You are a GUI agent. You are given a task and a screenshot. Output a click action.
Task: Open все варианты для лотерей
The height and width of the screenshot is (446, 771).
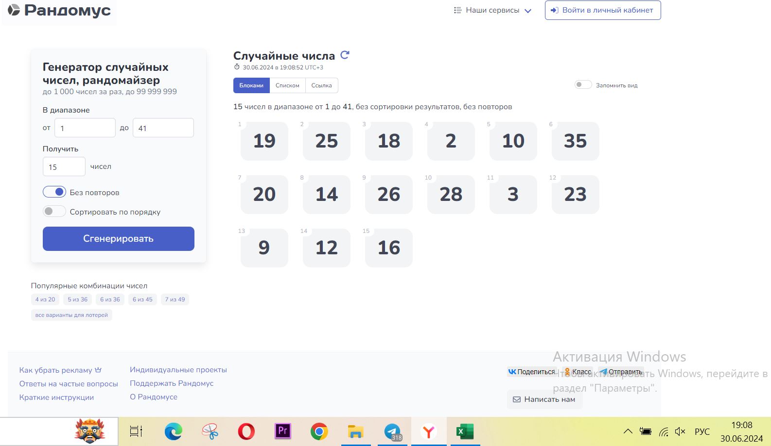(x=71, y=315)
